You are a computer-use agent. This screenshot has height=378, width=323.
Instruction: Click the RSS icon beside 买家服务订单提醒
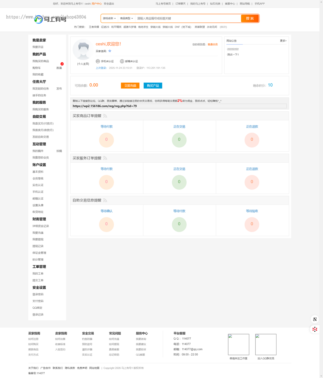(105, 158)
